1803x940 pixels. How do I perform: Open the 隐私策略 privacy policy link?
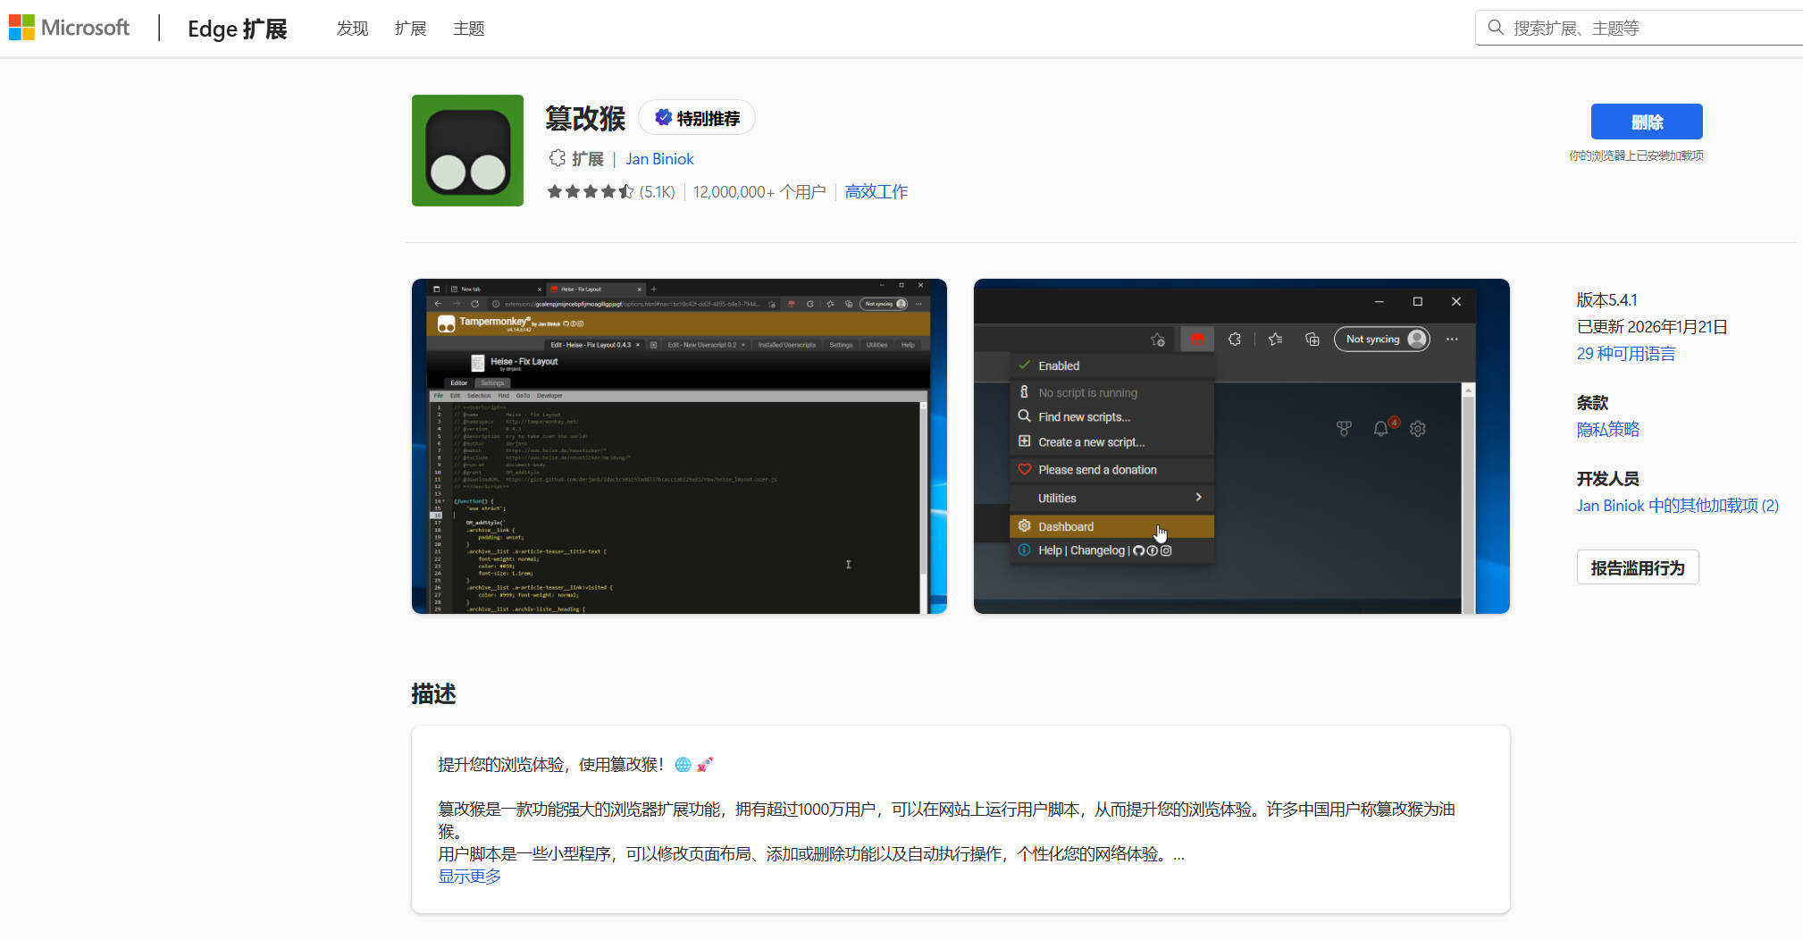coord(1607,430)
